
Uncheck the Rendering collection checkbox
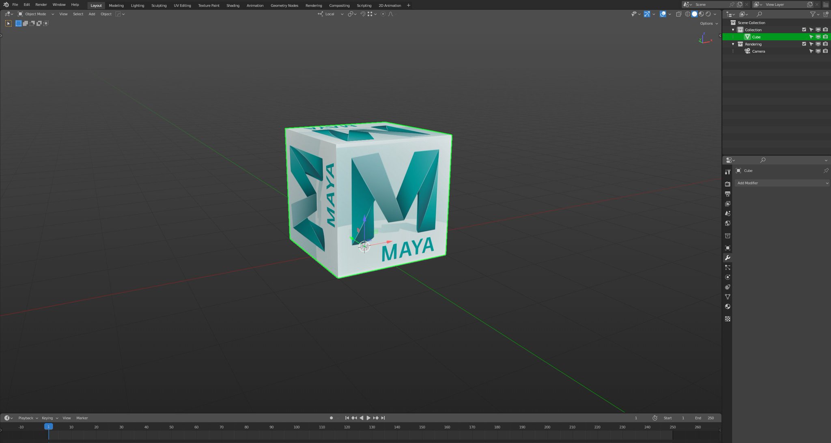tap(804, 44)
